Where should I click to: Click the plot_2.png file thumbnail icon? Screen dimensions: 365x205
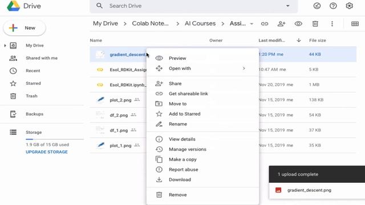click(100, 100)
